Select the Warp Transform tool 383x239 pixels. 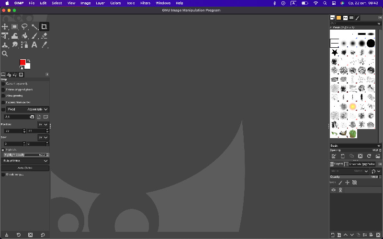(x=15, y=35)
